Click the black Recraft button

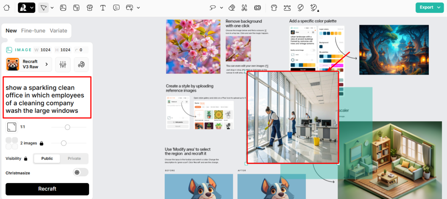(47, 189)
